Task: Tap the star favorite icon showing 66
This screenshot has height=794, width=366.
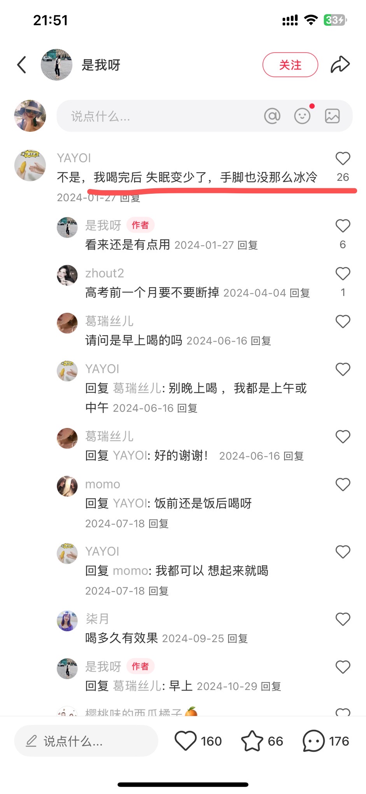Action: 252,741
